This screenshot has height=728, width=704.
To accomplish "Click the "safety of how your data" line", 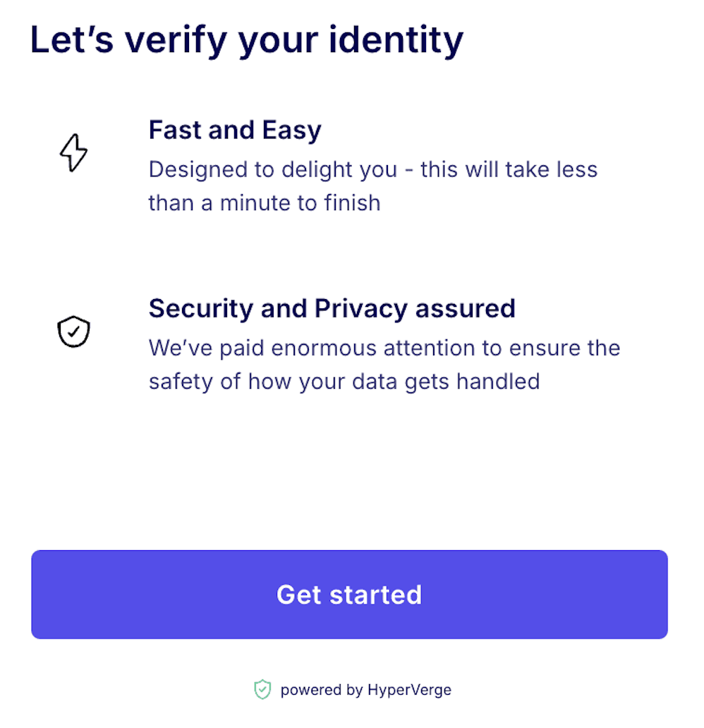I will [x=344, y=382].
